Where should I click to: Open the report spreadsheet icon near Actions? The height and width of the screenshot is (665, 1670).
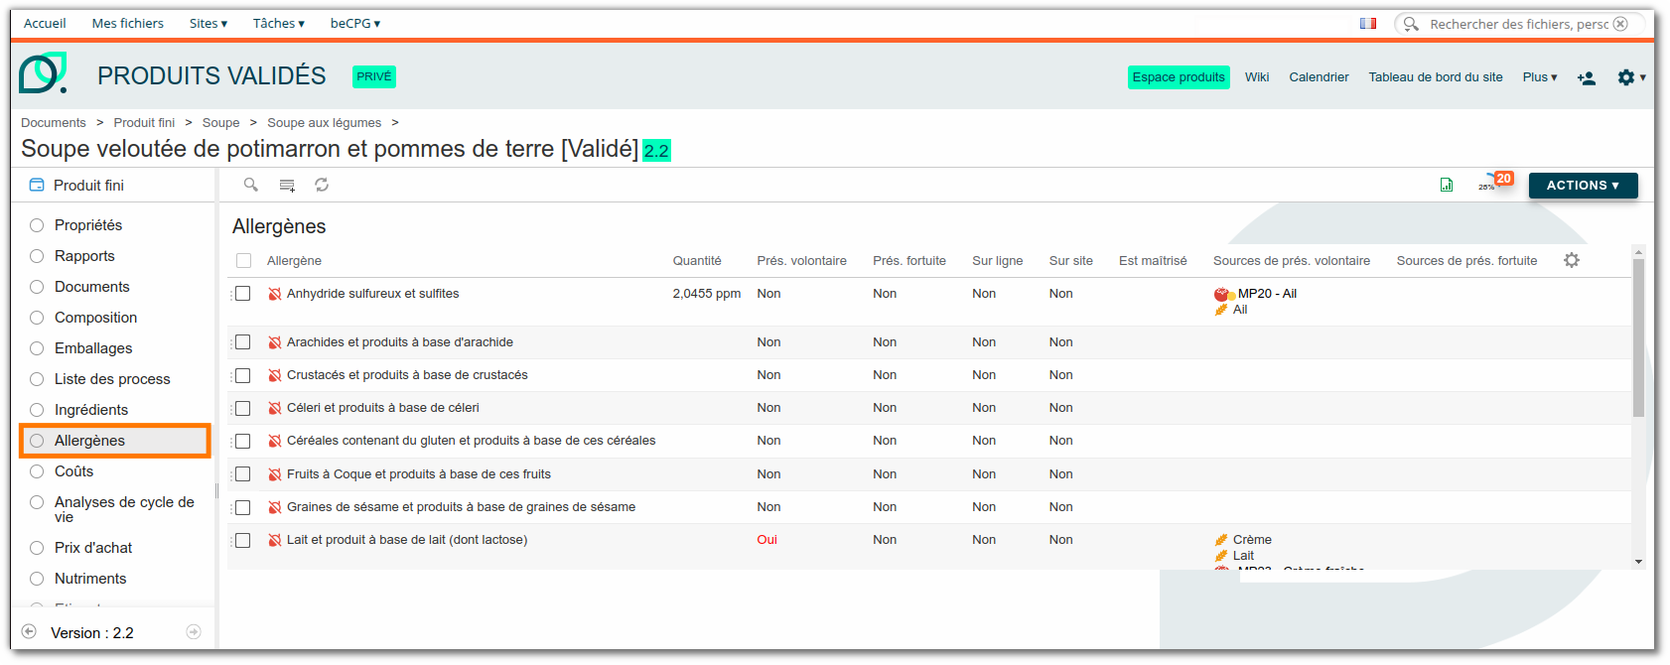coord(1447,185)
